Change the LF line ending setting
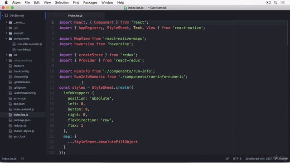The width and height of the screenshot is (290, 163). (227, 158)
